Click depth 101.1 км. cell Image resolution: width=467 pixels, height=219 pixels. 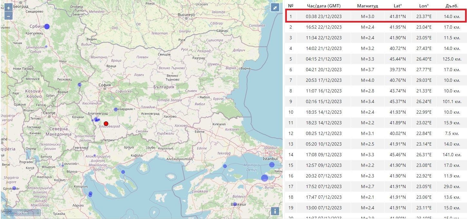tap(452, 101)
